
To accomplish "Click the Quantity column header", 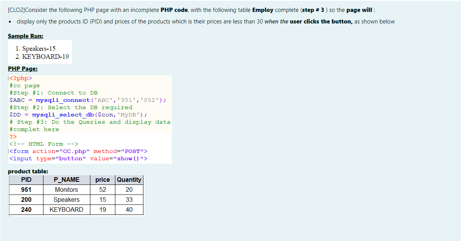I will (129, 180).
